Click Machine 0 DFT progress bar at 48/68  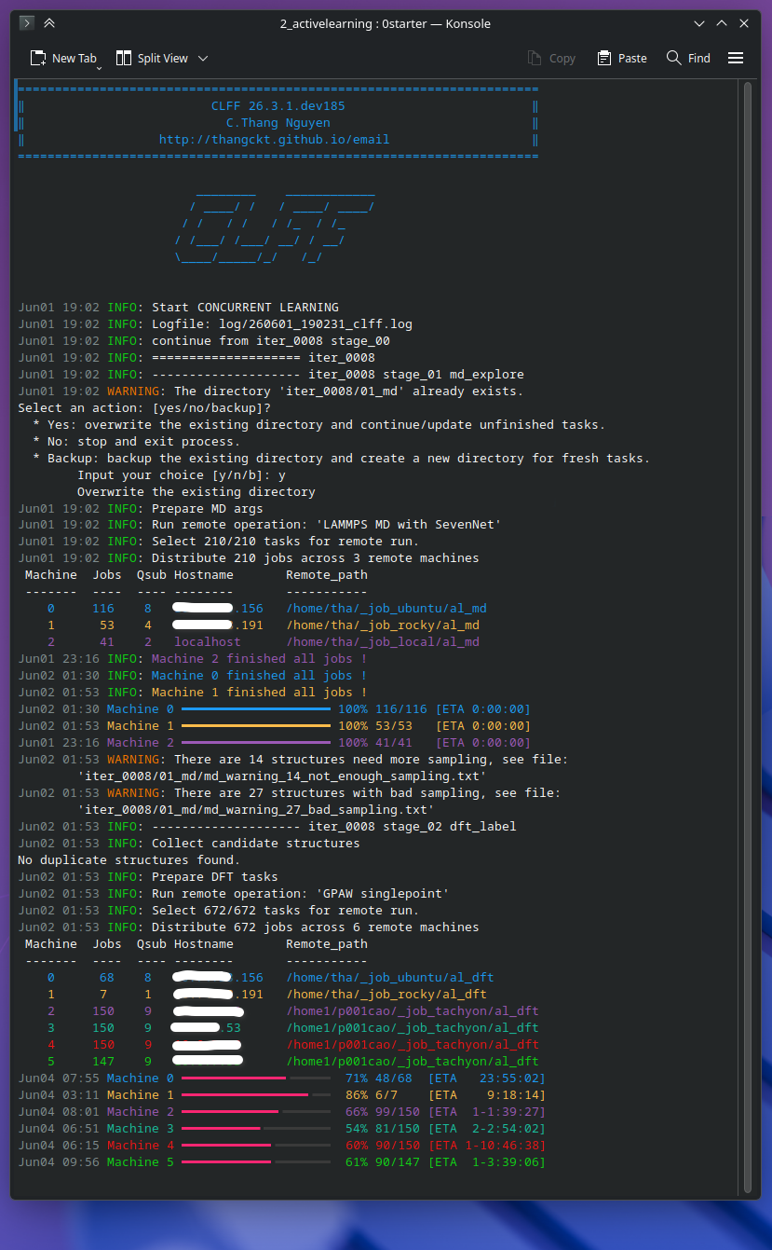[256, 1078]
